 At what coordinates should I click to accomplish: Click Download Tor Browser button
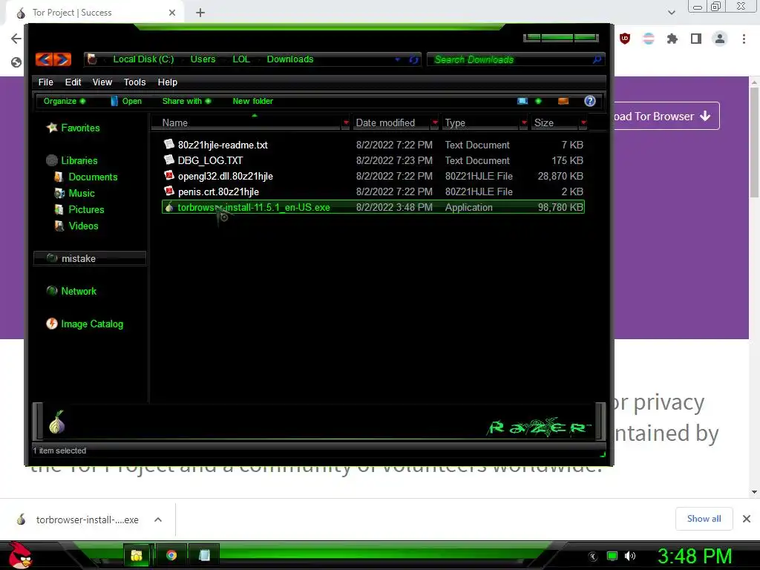point(666,116)
